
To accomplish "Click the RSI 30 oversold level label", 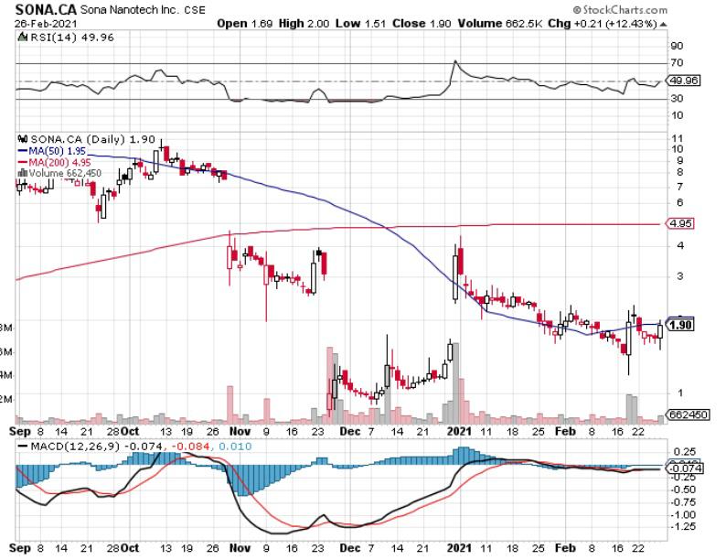I will pyautogui.click(x=677, y=98).
